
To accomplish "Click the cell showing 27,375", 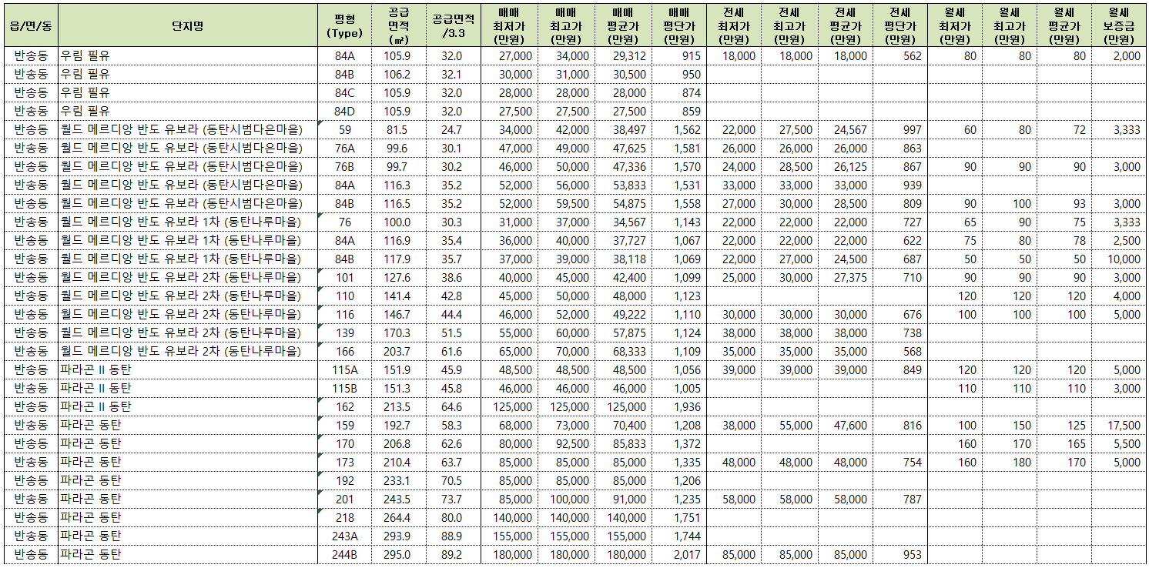I will point(845,278).
